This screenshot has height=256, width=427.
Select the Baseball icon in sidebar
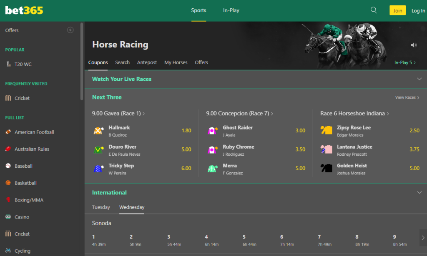pos(8,166)
